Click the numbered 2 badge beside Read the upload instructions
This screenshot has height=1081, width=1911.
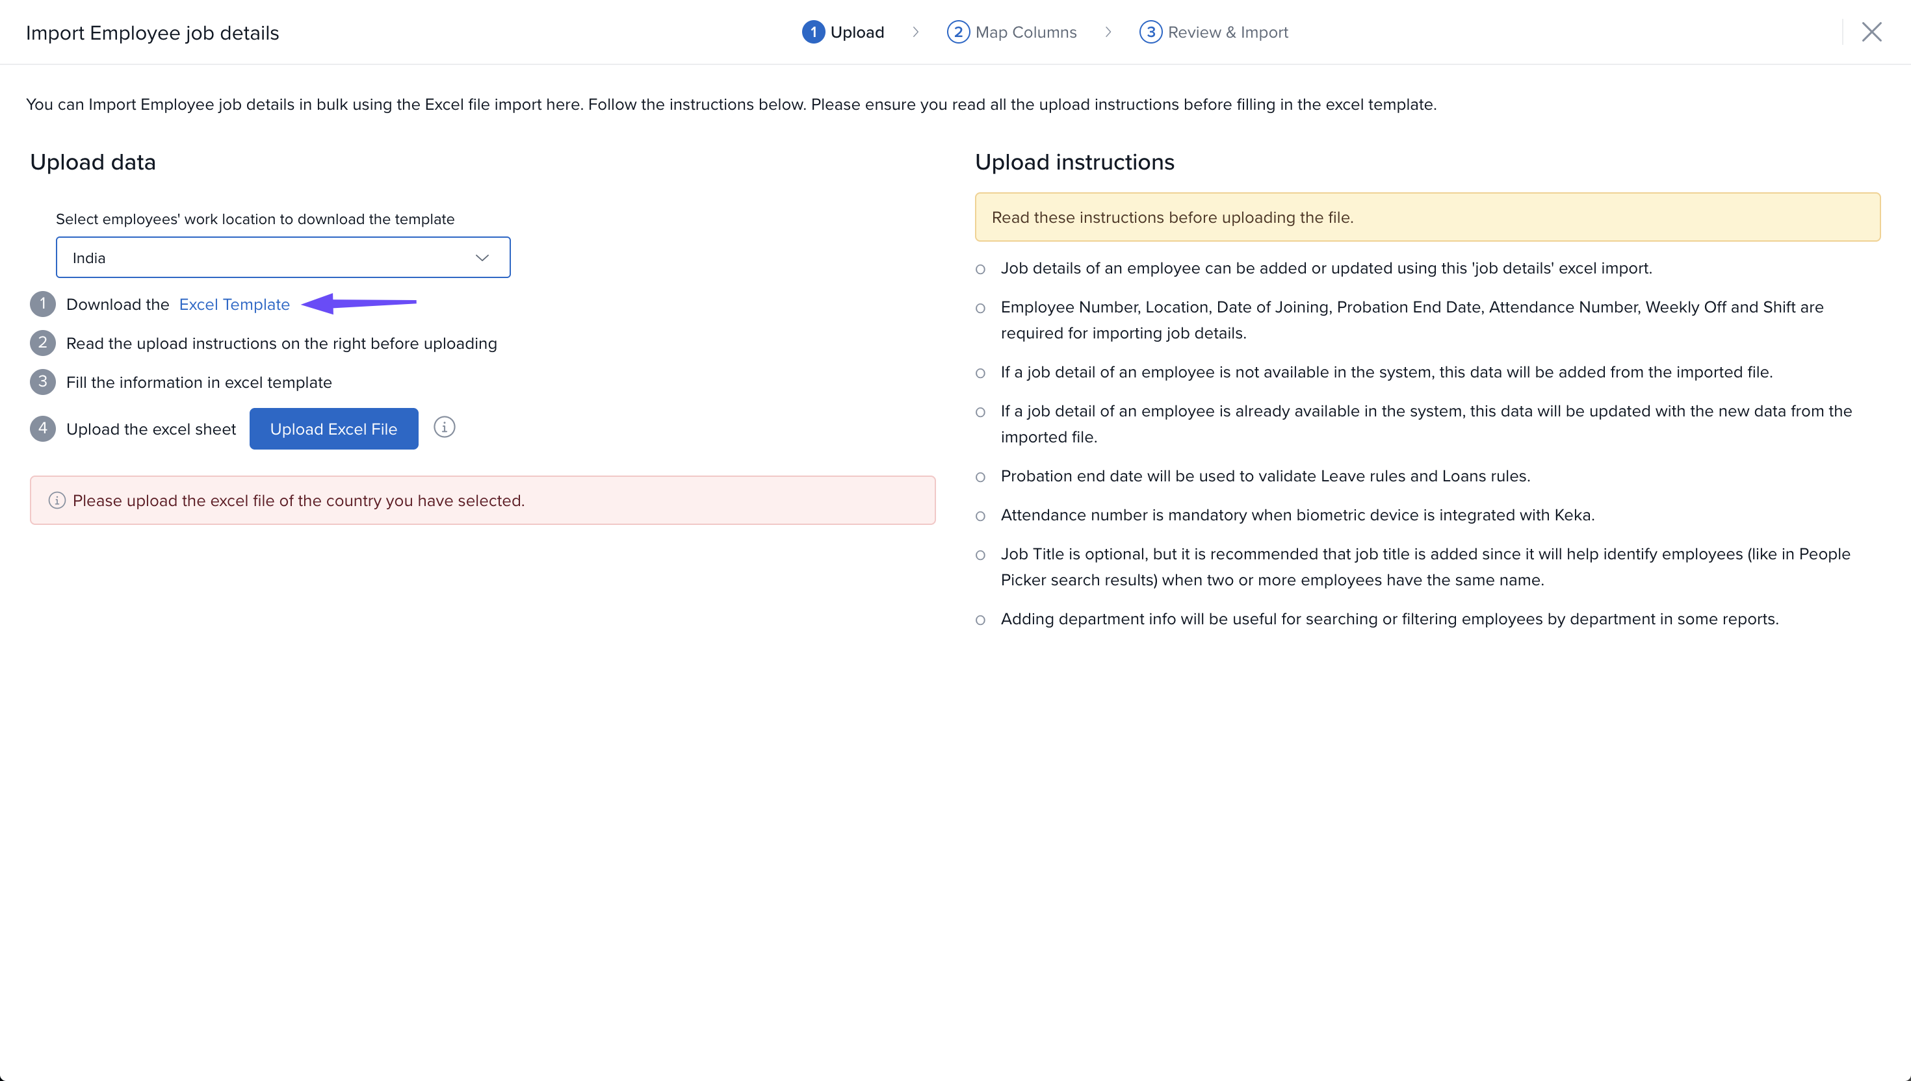[43, 343]
